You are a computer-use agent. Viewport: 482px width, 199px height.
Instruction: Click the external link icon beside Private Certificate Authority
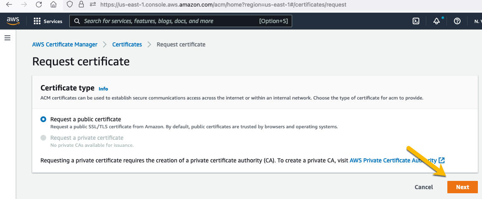pos(442,160)
